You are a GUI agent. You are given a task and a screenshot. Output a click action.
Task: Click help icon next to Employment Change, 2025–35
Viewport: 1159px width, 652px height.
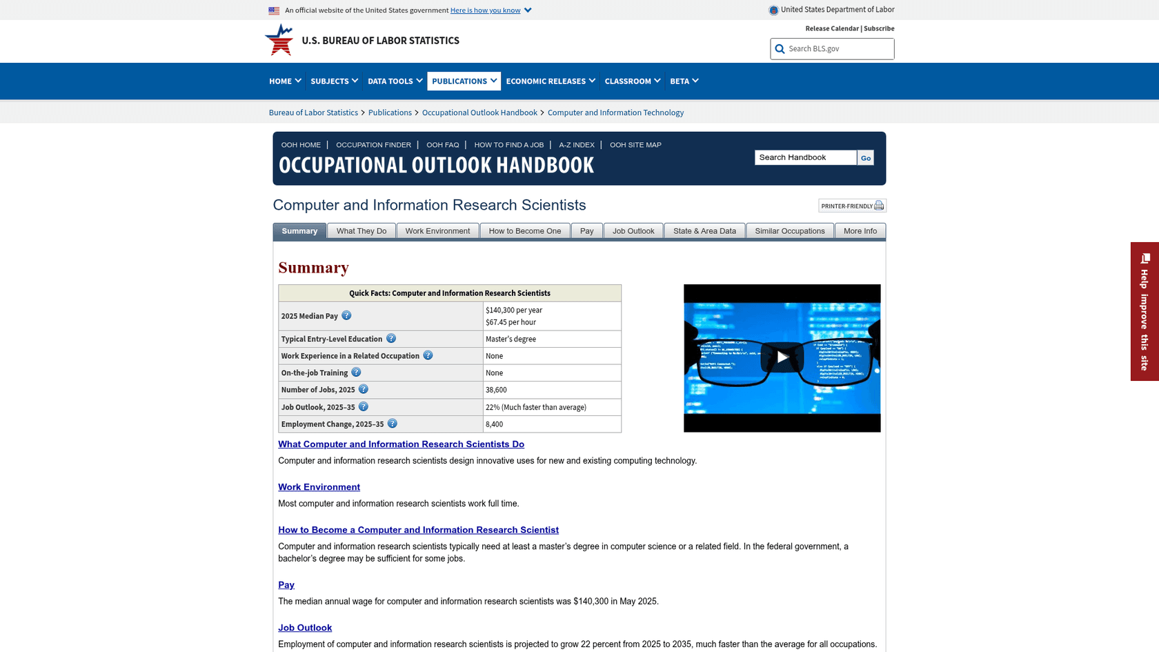[393, 424]
